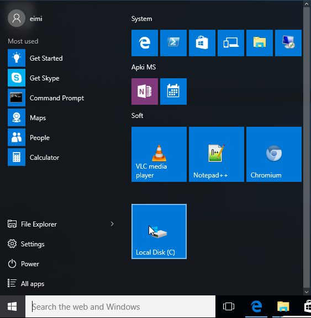
Task: Open Command Prompt from most used
Action: pyautogui.click(x=61, y=98)
